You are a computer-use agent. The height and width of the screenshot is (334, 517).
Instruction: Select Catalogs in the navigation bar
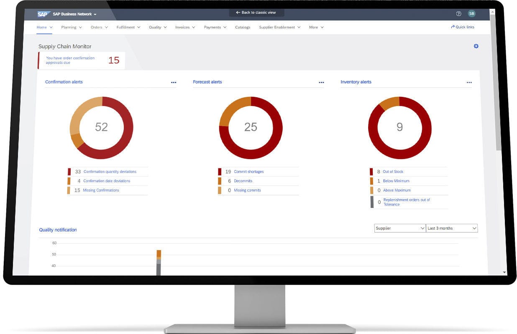coord(242,27)
